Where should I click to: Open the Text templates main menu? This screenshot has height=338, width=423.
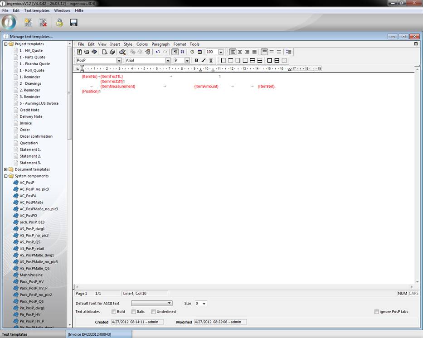(x=37, y=10)
